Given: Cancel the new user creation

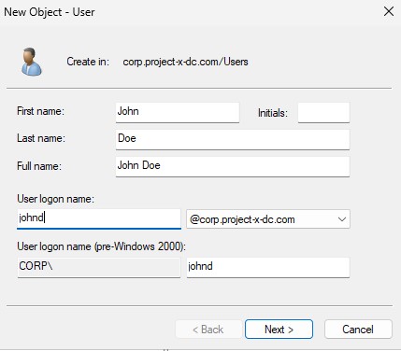Looking at the screenshot, I should tap(358, 330).
